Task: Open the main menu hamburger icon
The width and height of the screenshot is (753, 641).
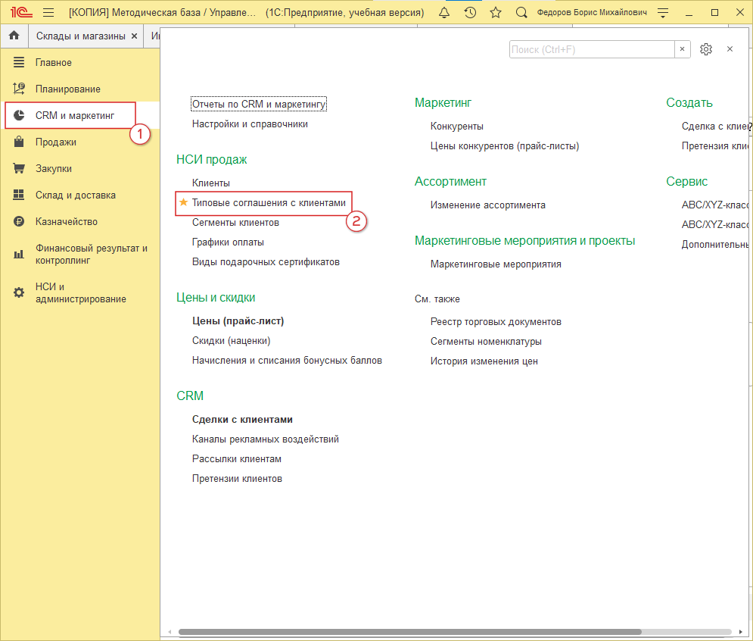Action: (48, 13)
